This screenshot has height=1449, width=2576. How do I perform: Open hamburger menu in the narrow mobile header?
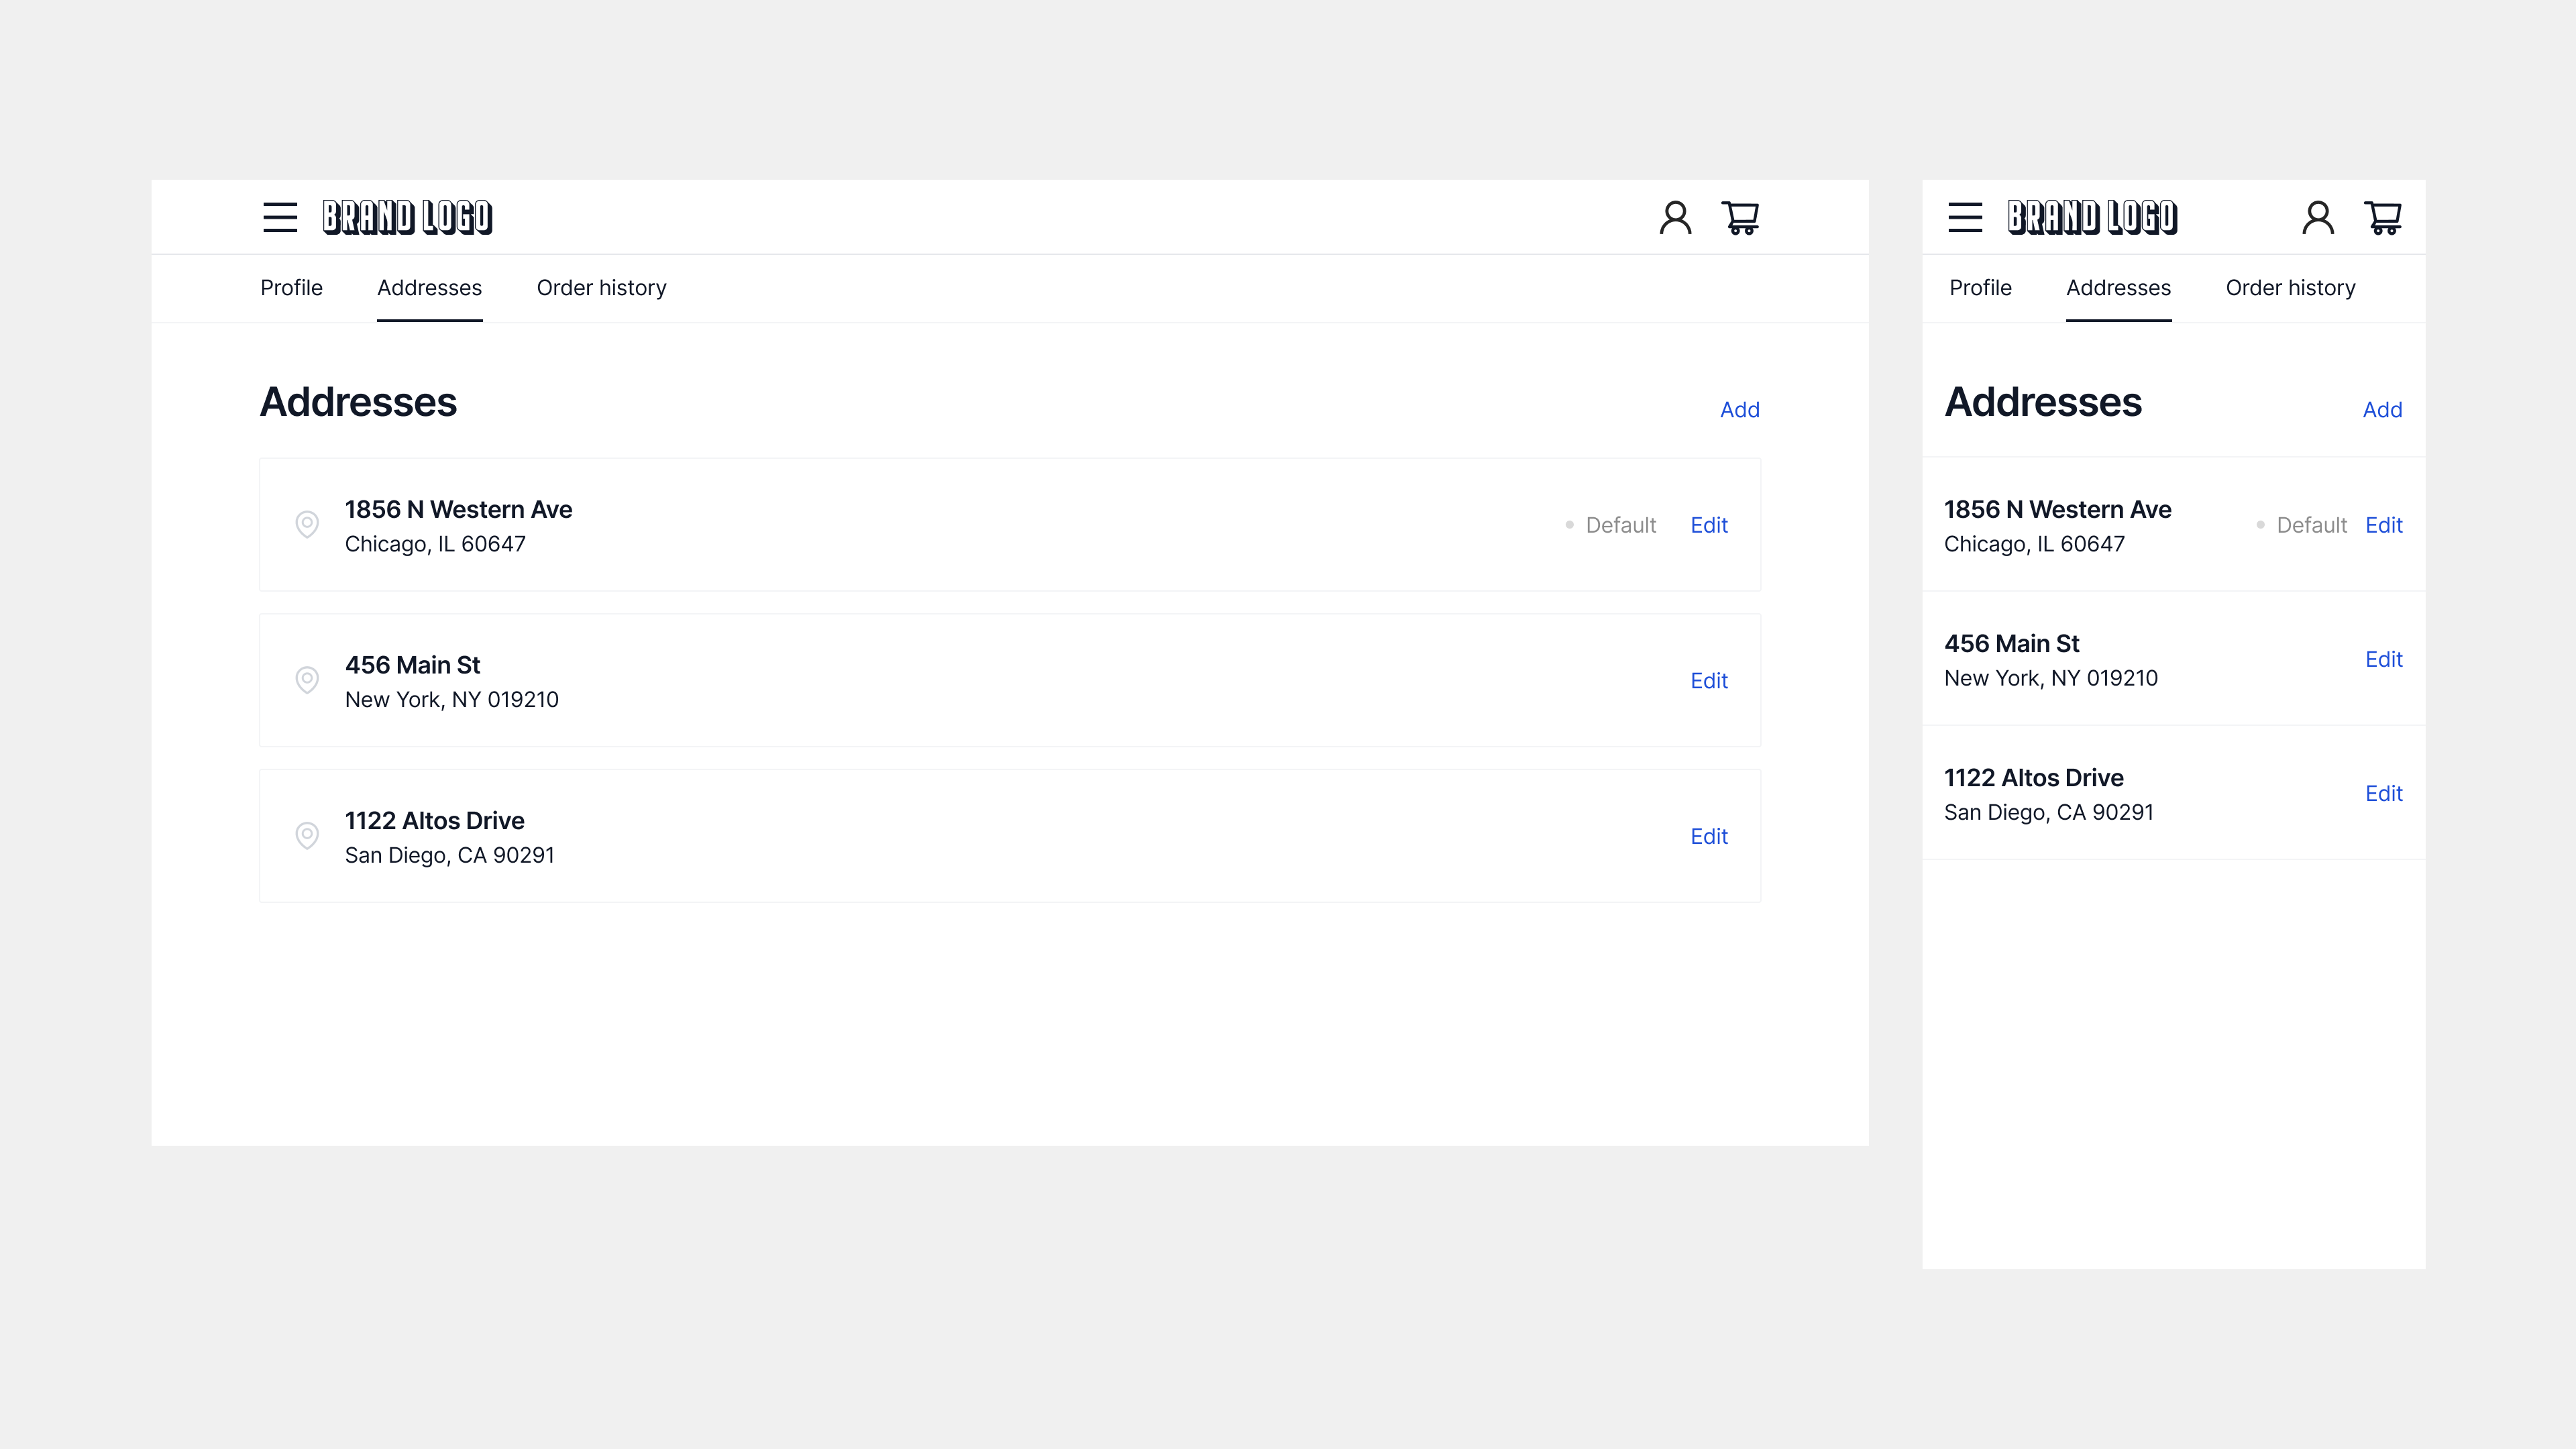pyautogui.click(x=1965, y=217)
